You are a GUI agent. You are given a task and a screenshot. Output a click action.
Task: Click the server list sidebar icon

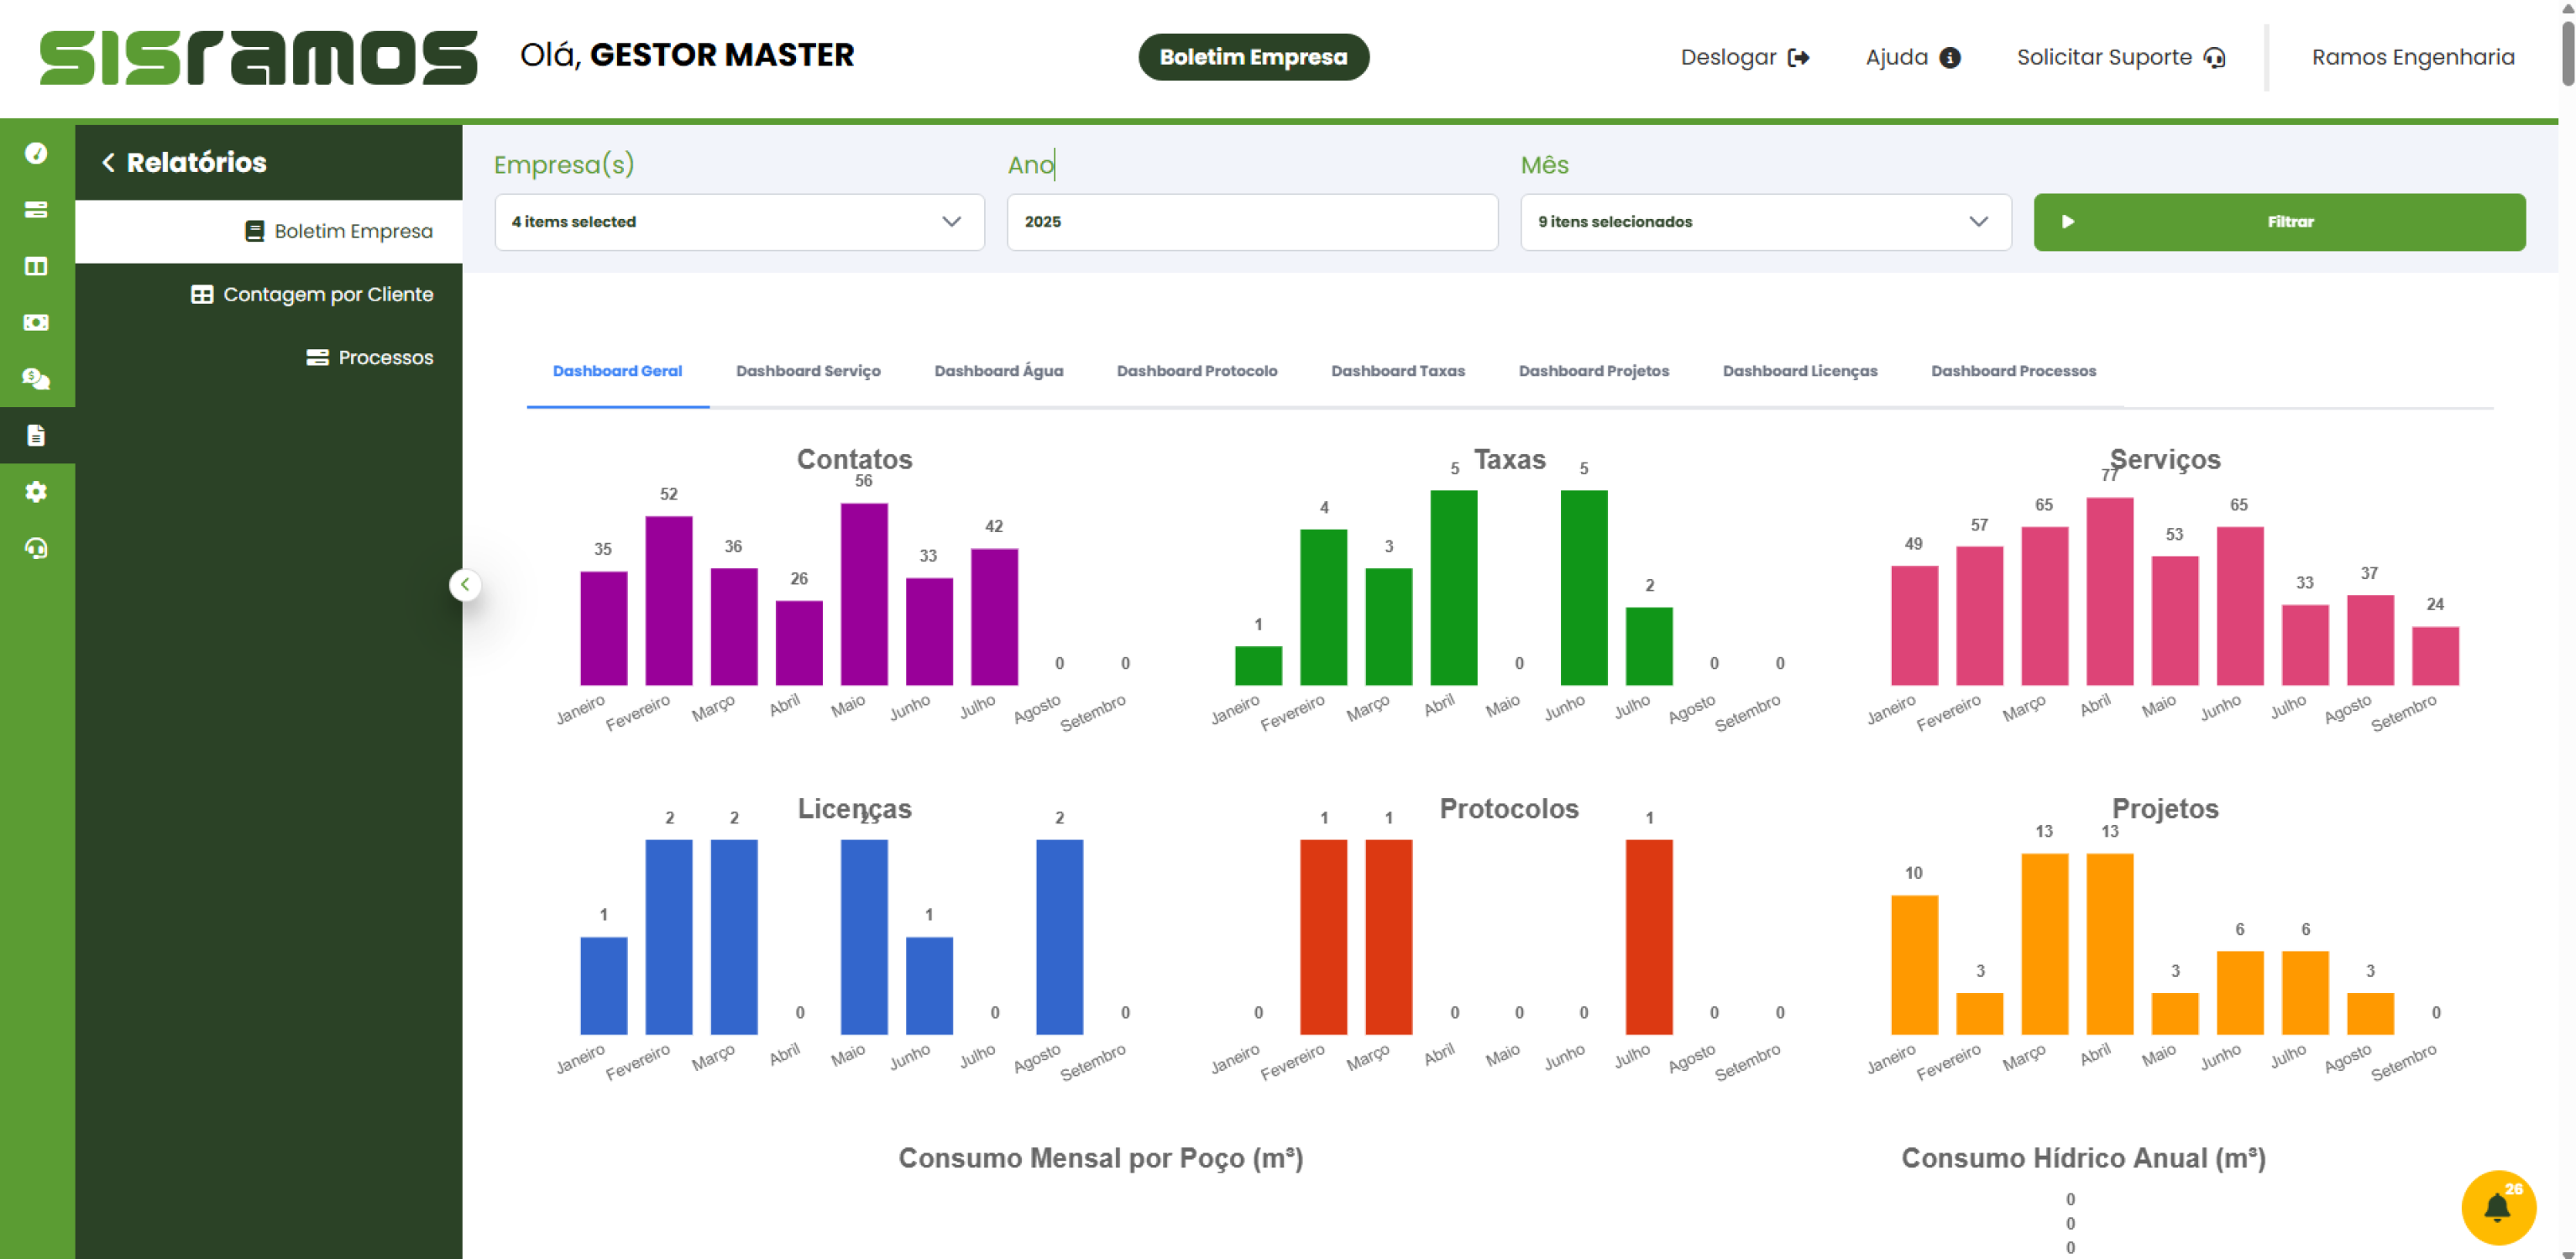[36, 209]
